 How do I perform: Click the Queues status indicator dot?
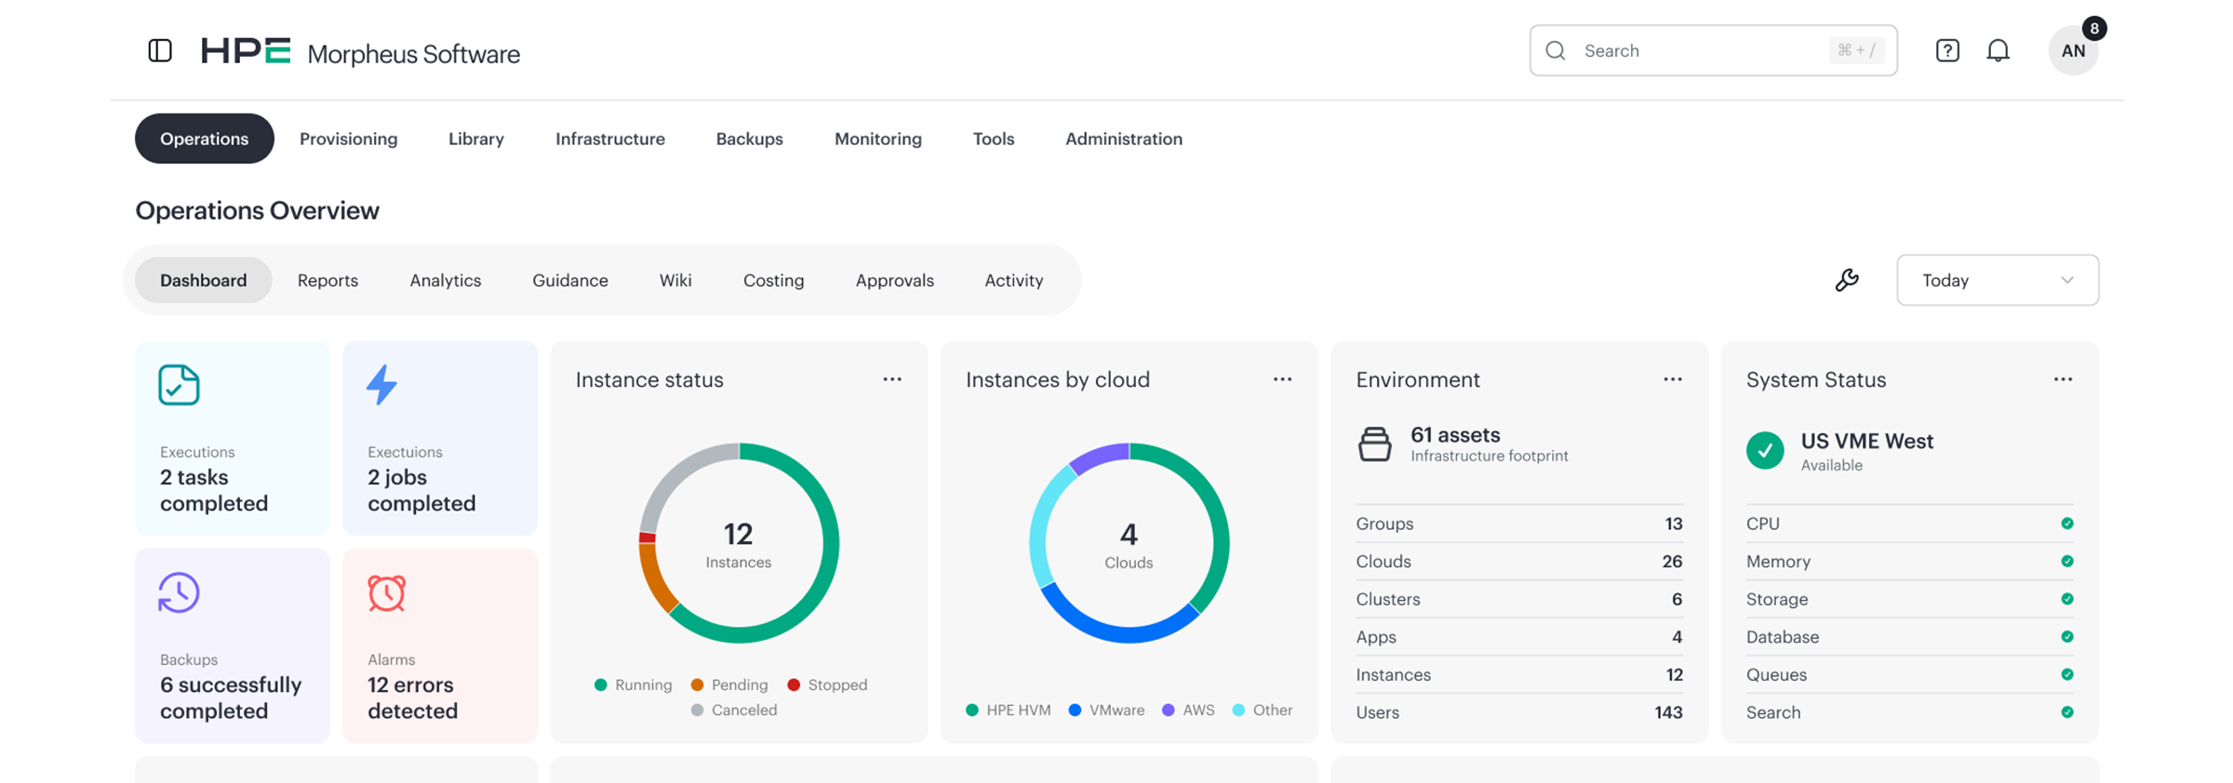(x=2066, y=674)
